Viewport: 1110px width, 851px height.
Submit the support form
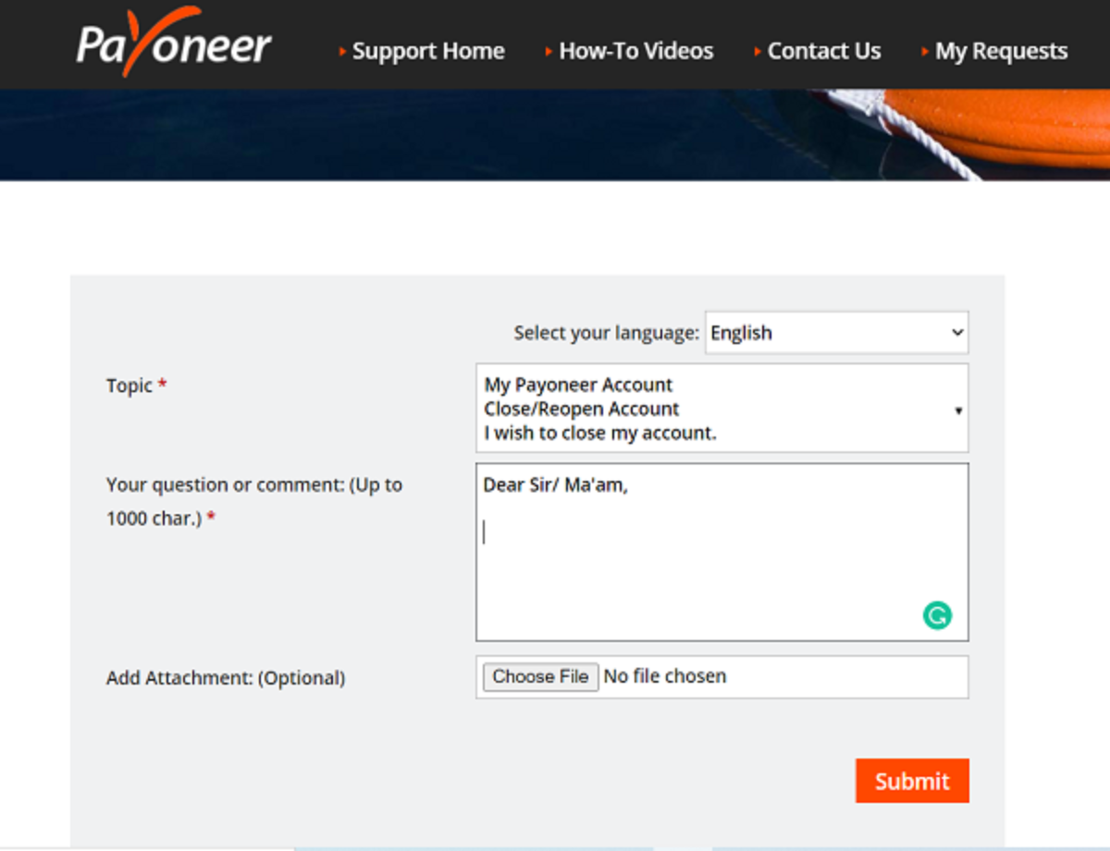[x=912, y=781]
